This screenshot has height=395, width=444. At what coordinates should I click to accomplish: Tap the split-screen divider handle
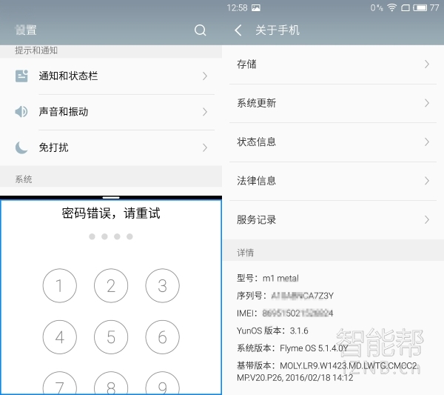click(111, 198)
